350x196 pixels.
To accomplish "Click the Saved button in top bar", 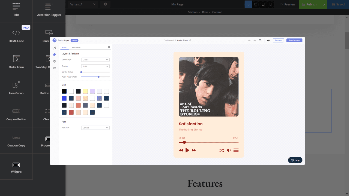I will click(x=338, y=4).
